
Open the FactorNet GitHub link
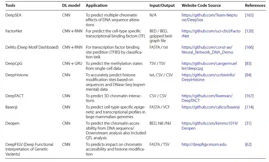click(211, 31)
